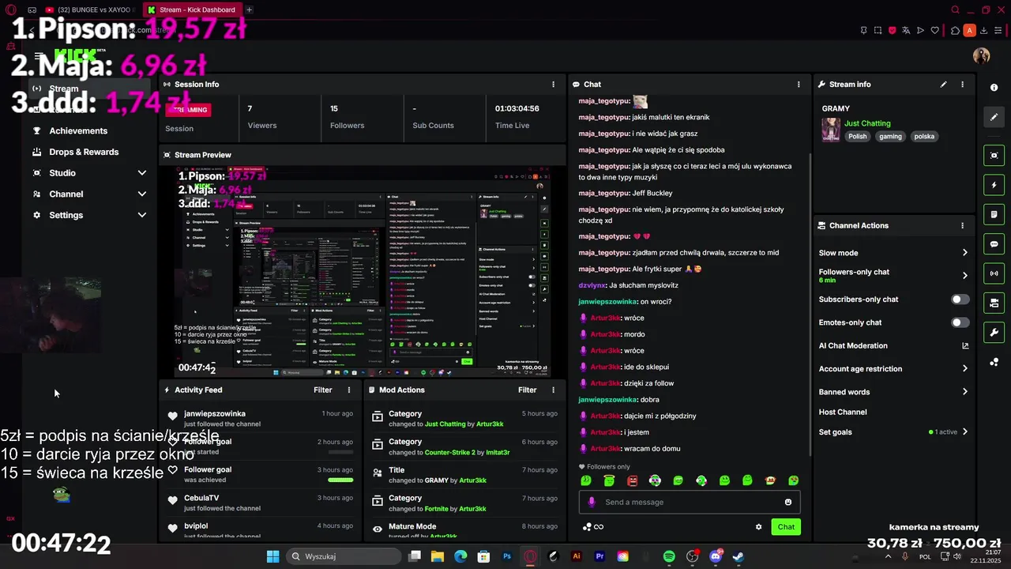1011x569 pixels.
Task: Expand the Channel sidebar section
Action: click(x=90, y=194)
